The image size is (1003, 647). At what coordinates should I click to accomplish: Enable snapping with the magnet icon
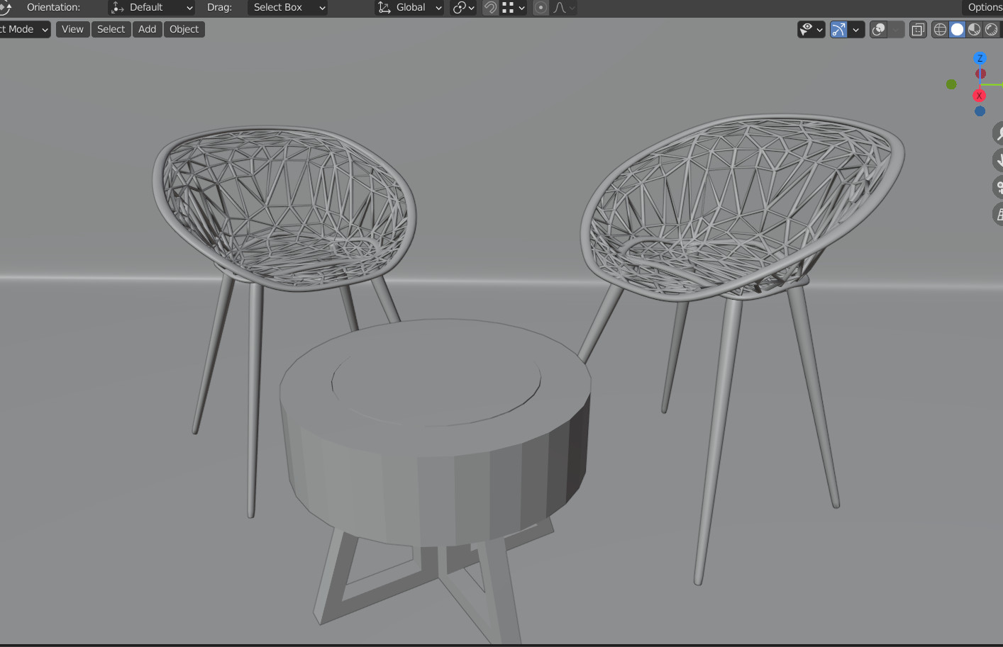(x=490, y=8)
